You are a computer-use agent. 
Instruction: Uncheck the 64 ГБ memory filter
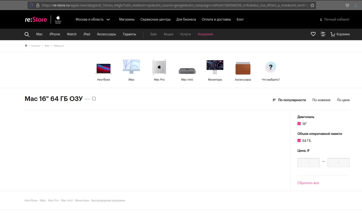299,141
